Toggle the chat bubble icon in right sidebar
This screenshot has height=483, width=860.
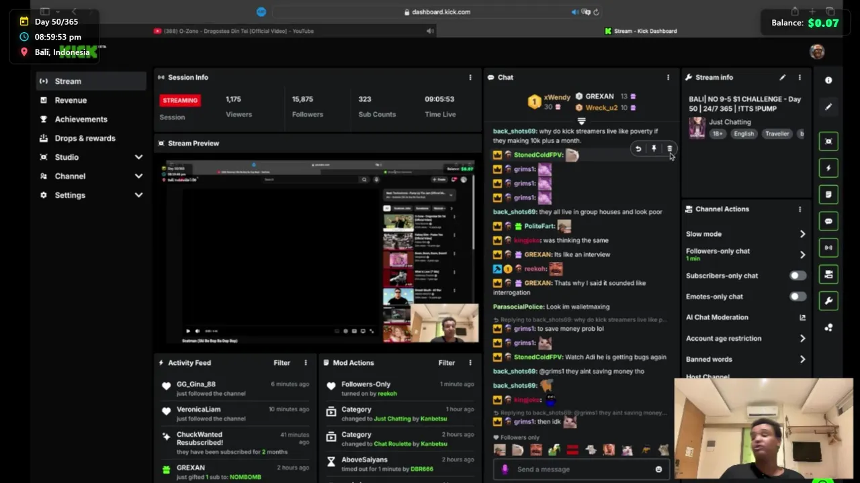[828, 221]
